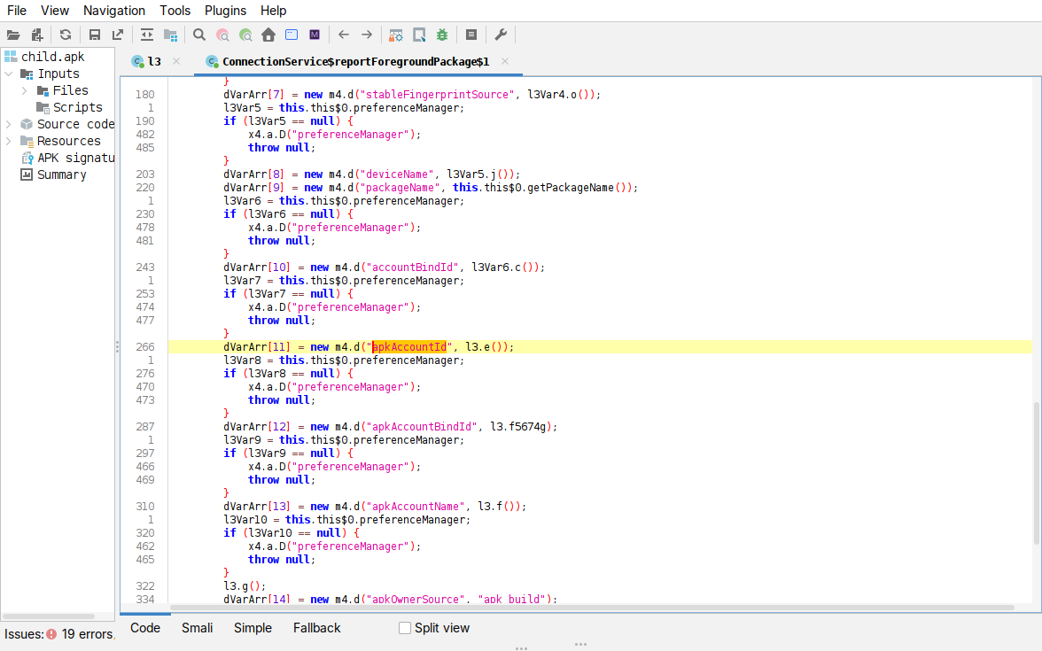This screenshot has width=1042, height=651.
Task: Reload the project with the refresh icon
Action: tap(66, 35)
